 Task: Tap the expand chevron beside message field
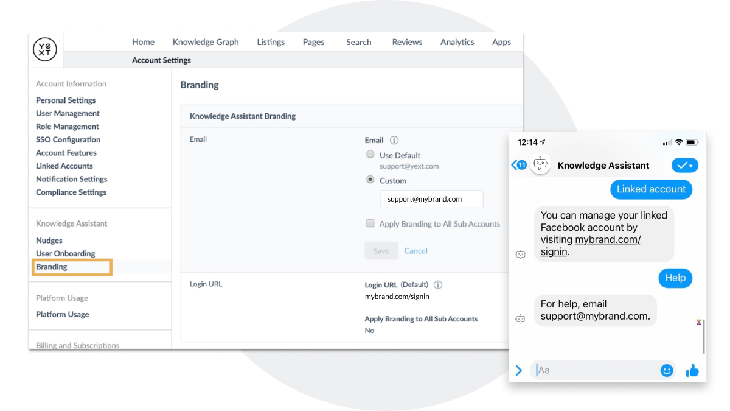[519, 370]
